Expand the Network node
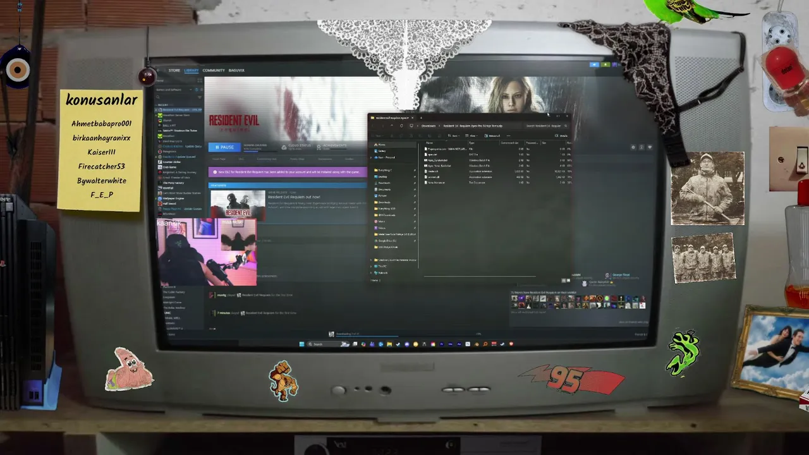The width and height of the screenshot is (809, 455). [371, 273]
